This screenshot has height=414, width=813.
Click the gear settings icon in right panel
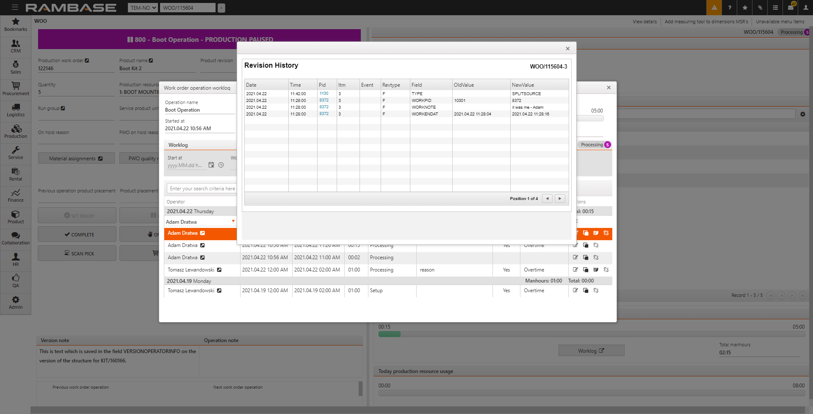coord(802,114)
